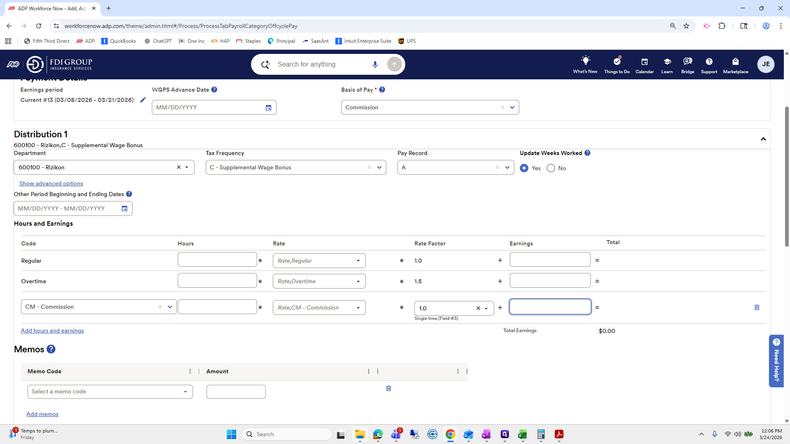Click the What's New lightbulb icon
This screenshot has width=790, height=444.
[585, 61]
